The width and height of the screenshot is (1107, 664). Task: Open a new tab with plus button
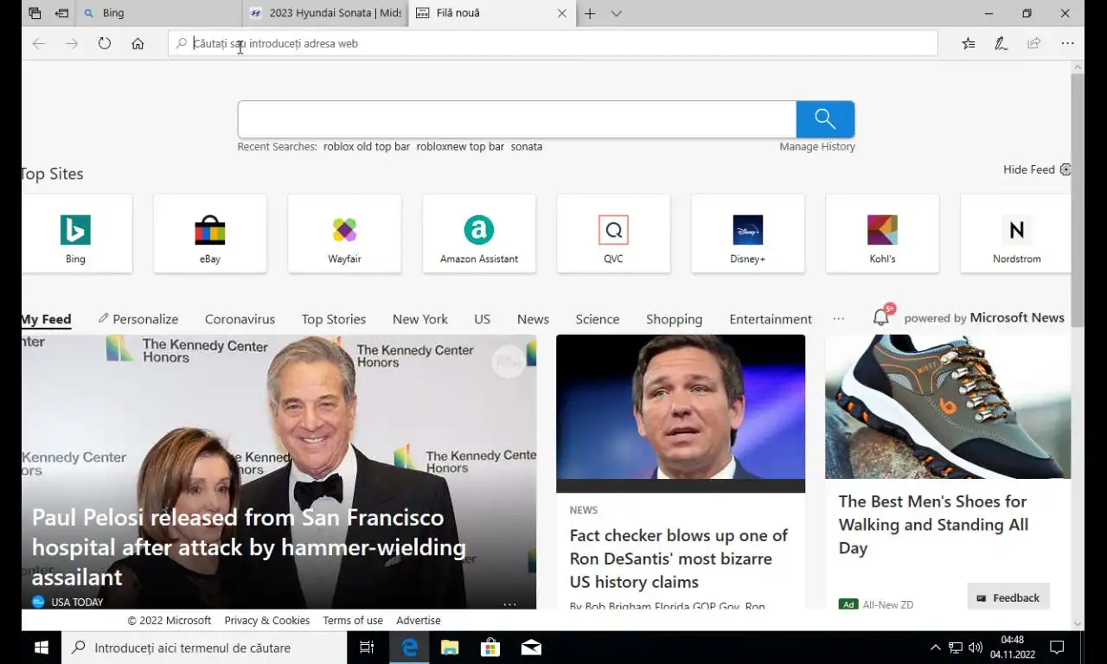click(x=590, y=13)
